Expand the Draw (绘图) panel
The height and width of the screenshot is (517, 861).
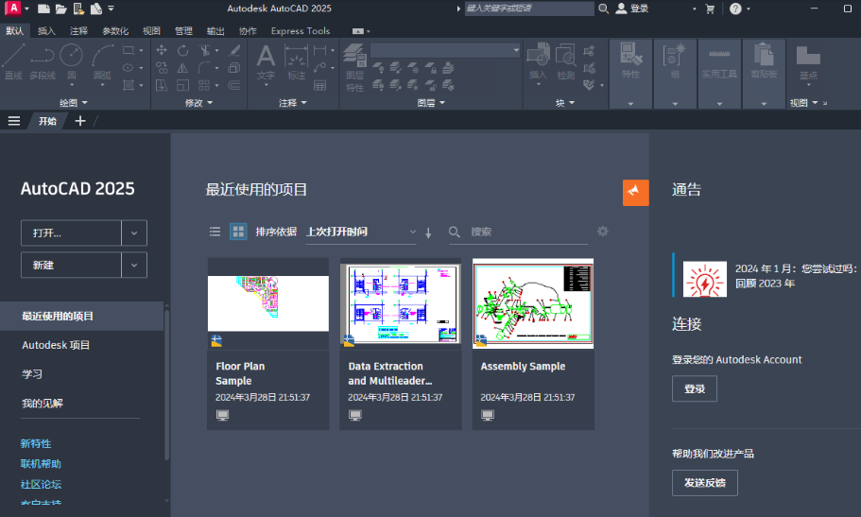click(74, 103)
